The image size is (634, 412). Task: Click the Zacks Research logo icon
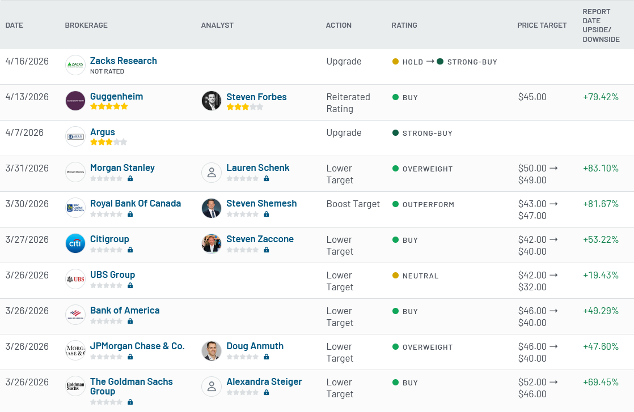[x=75, y=65]
